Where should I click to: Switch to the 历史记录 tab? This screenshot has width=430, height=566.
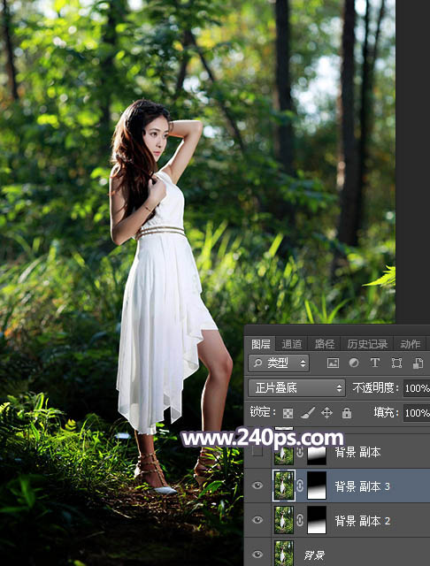point(367,344)
